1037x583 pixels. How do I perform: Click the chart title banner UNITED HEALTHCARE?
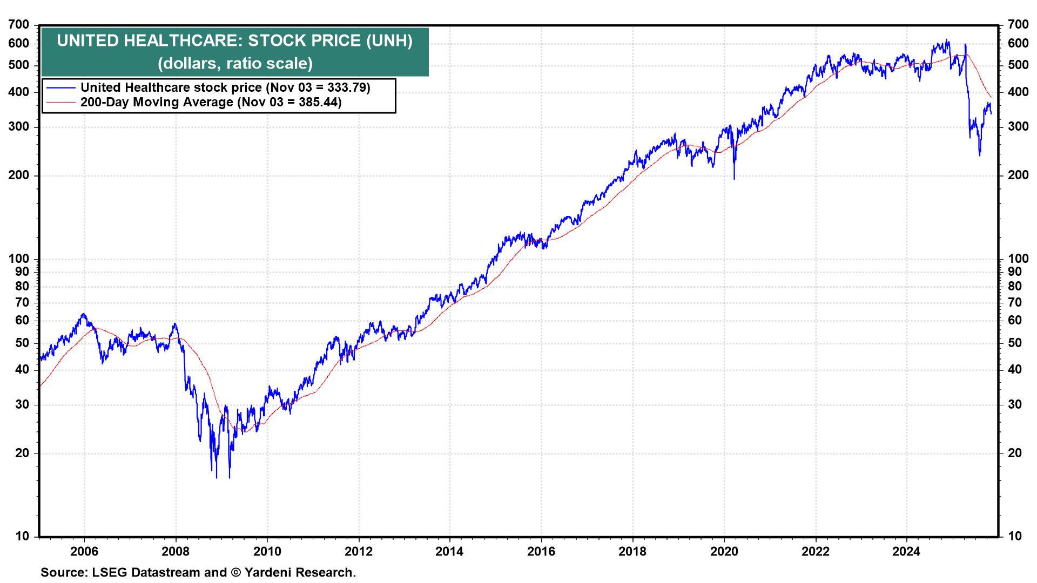click(x=234, y=41)
